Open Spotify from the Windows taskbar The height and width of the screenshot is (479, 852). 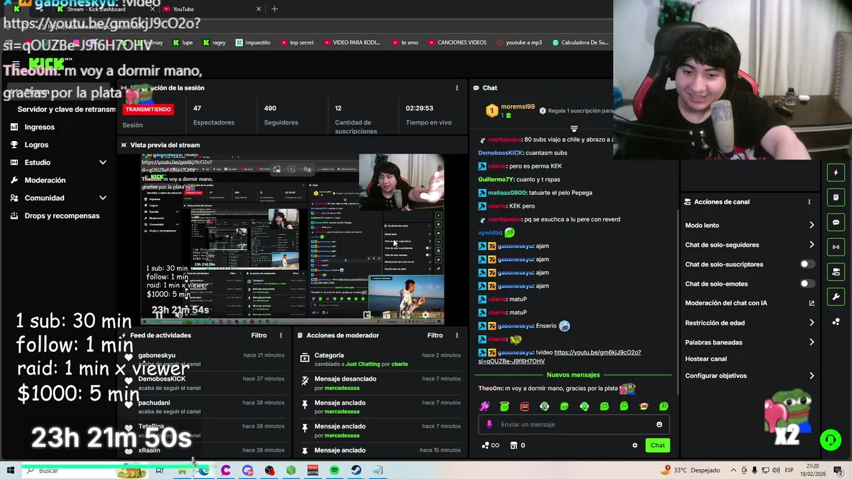coord(335,470)
